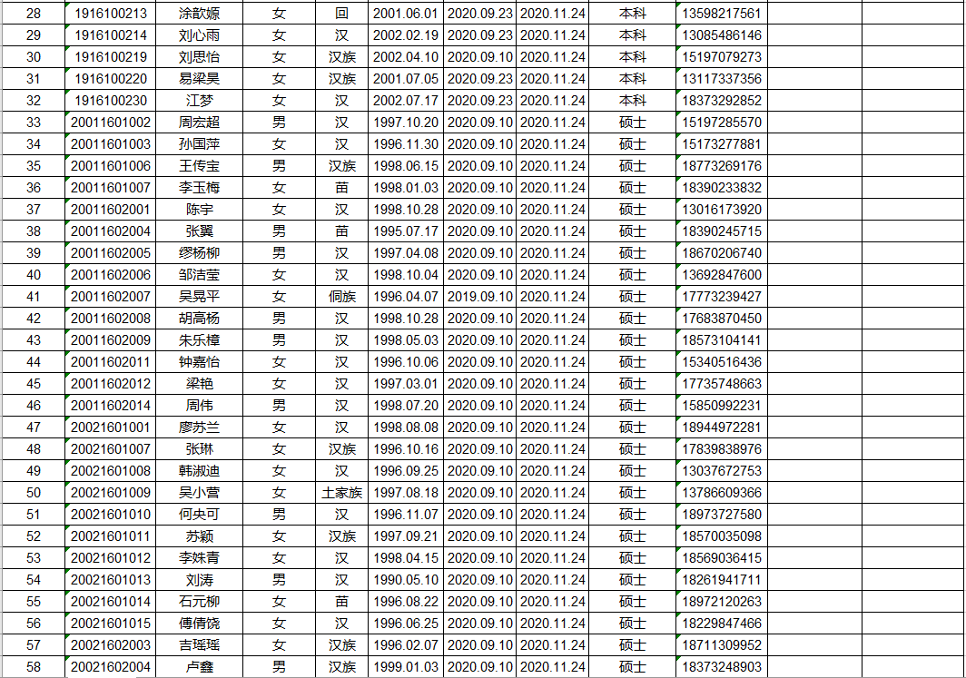Click the ethnicity cell 侗族
This screenshot has height=678, width=966.
coord(341,297)
